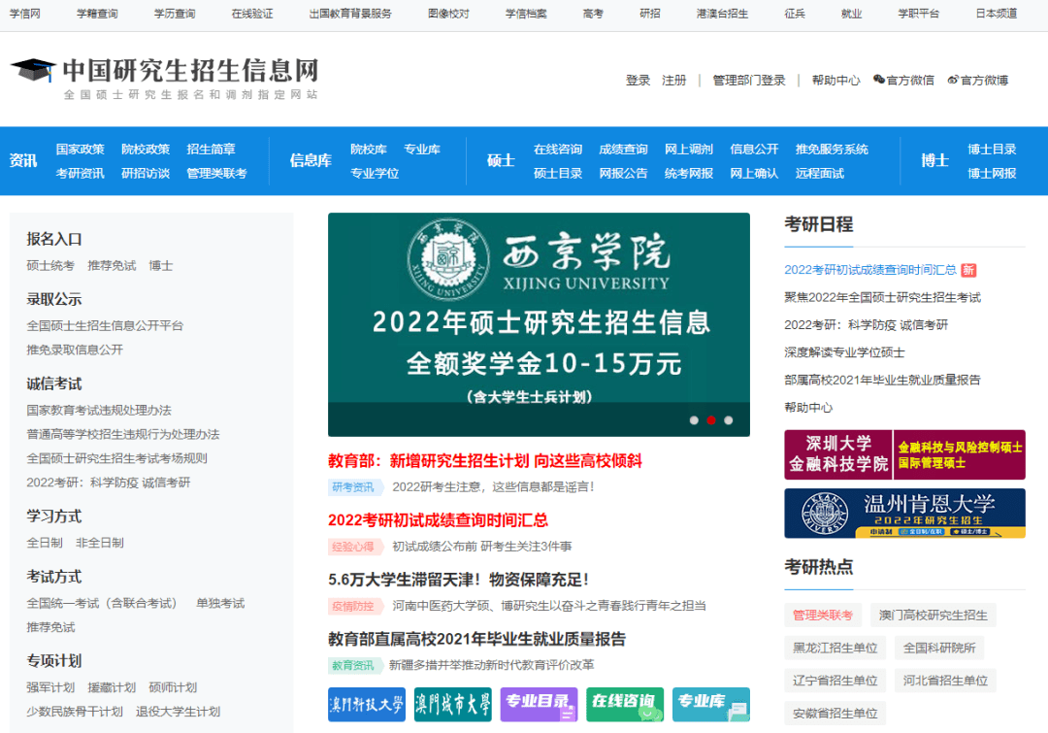Open 国家政策 in the blue nav
The height and width of the screenshot is (733, 1048).
coord(81,150)
